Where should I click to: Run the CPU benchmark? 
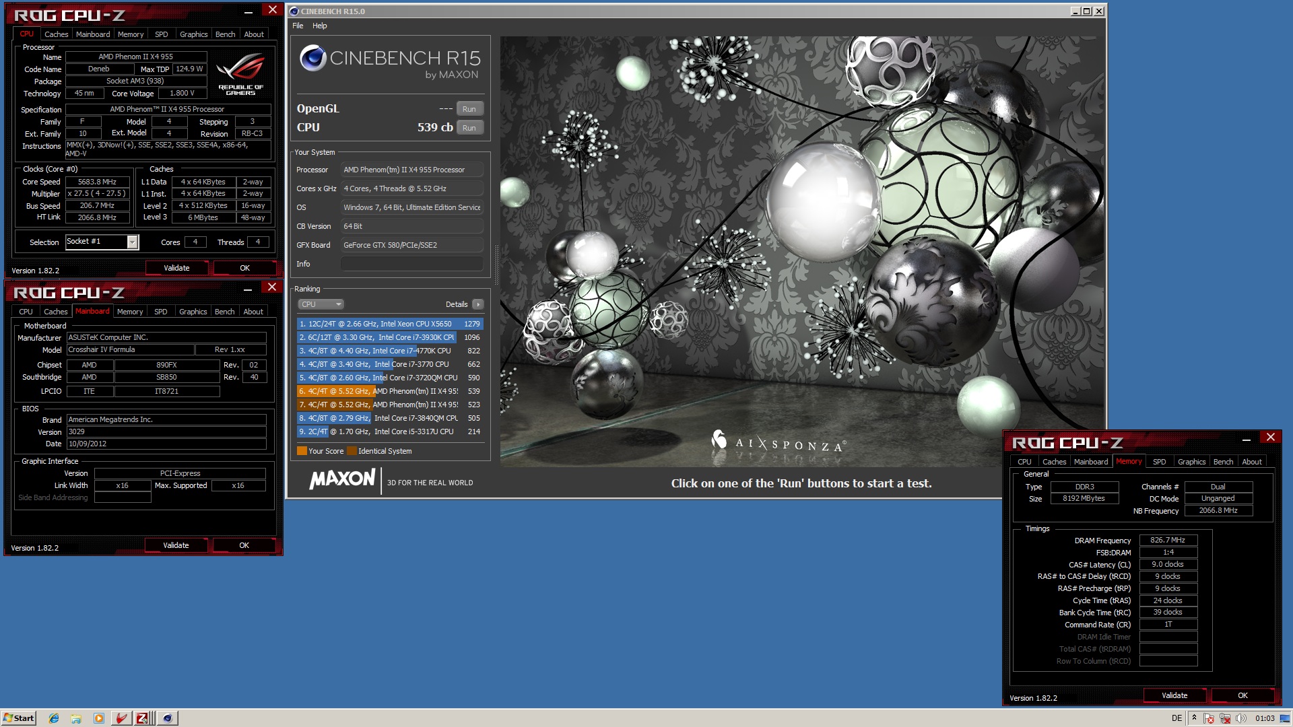[469, 128]
